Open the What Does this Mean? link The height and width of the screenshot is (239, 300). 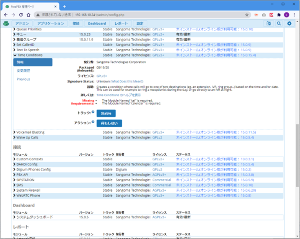[127, 81]
